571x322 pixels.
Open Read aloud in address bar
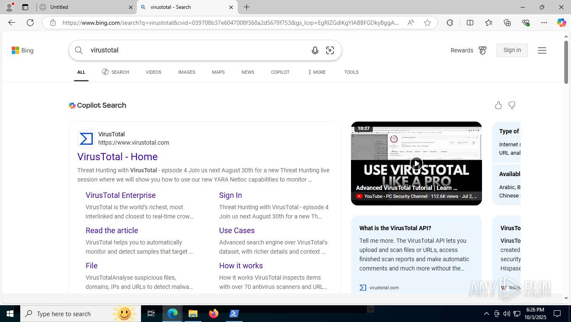(x=411, y=23)
